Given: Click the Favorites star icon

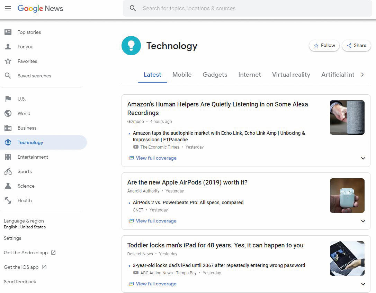Looking at the screenshot, I should [8, 61].
